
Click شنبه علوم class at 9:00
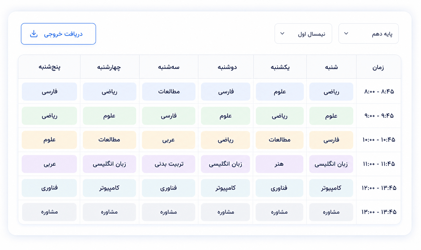point(331,116)
